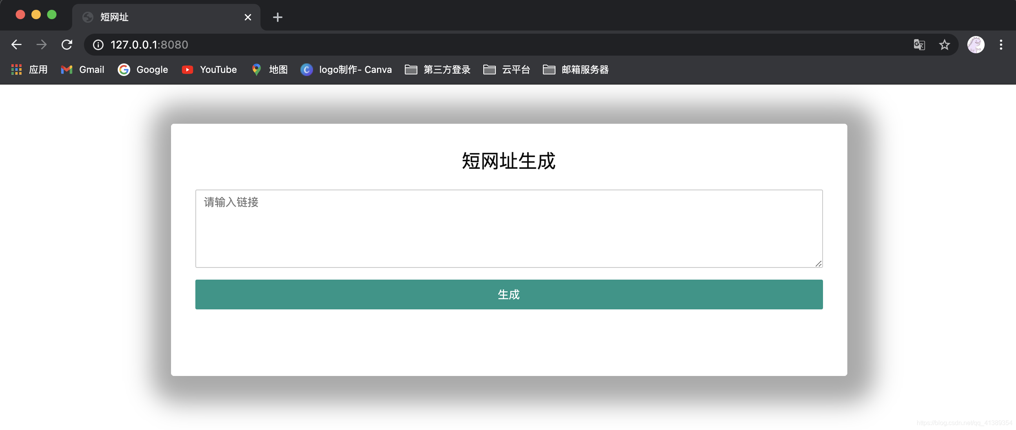Open the 地图 maps bookmark
1016x430 pixels.
click(270, 70)
